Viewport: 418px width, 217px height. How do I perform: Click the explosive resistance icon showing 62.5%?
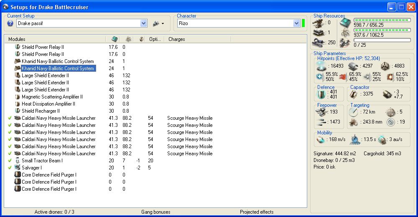(x=390, y=77)
